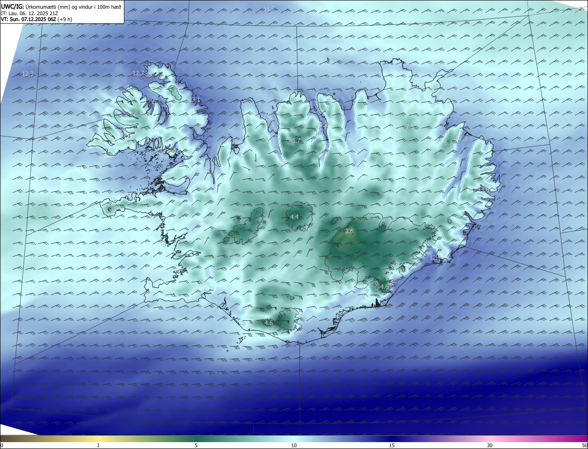The width and height of the screenshot is (588, 449).
Task: Click the 5.7 value in north Iceland
Action: 296,140
